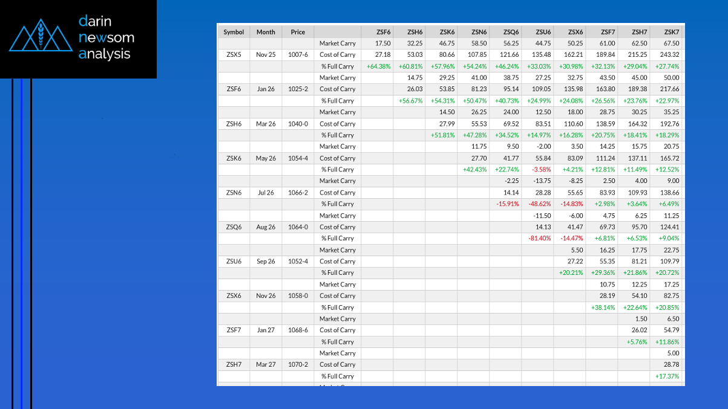Click the Price column header
The width and height of the screenshot is (728, 409).
[298, 32]
